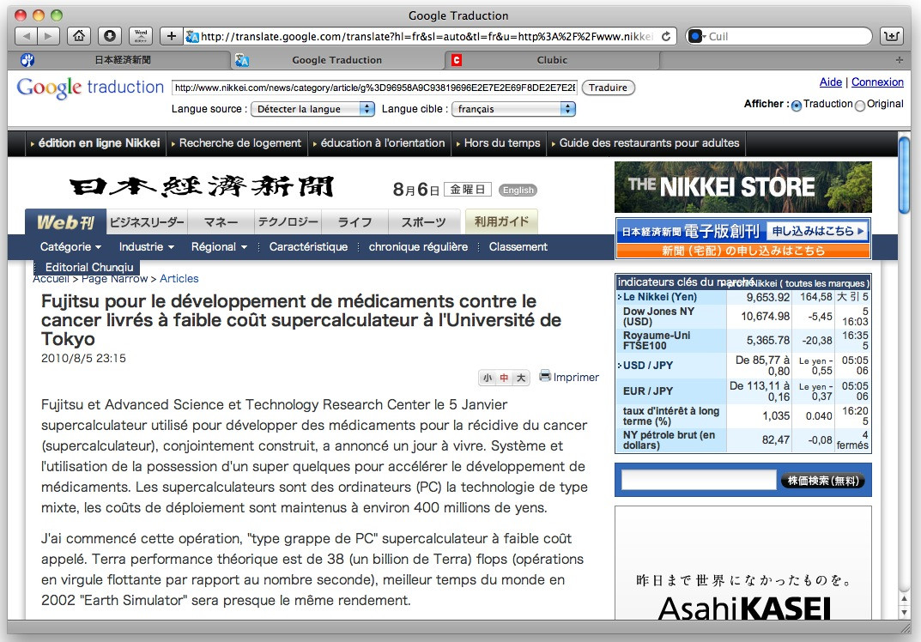
Task: Open Recherche de logement link
Action: 240,142
